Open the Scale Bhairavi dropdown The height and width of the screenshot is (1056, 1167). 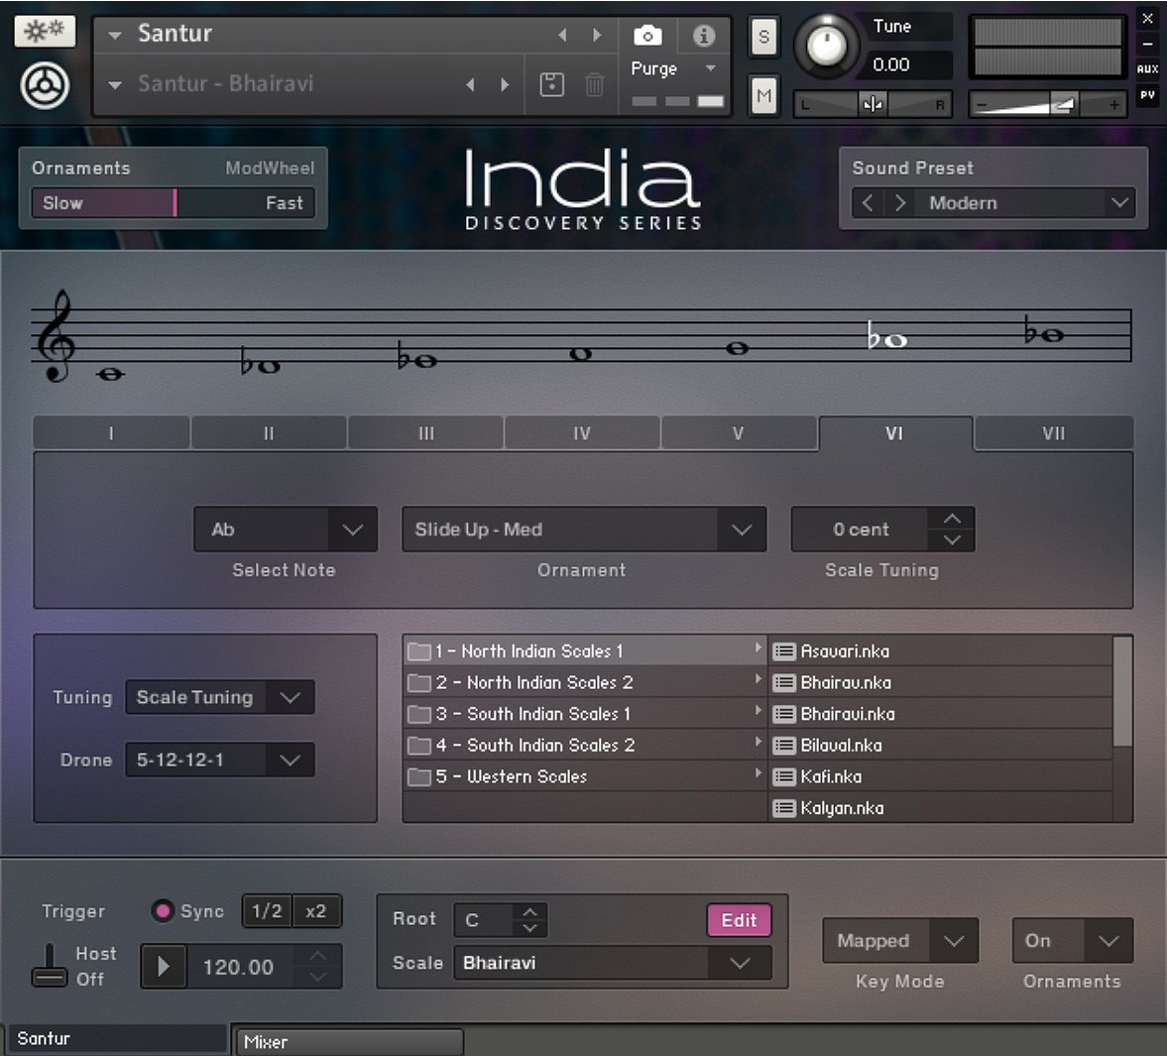click(612, 963)
